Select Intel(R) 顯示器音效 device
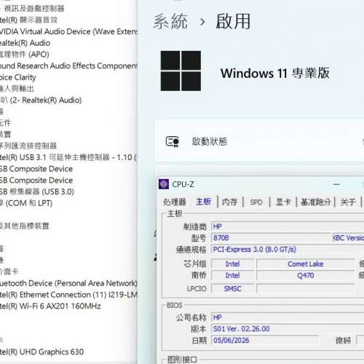This screenshot has width=364, height=364. pos(28,20)
